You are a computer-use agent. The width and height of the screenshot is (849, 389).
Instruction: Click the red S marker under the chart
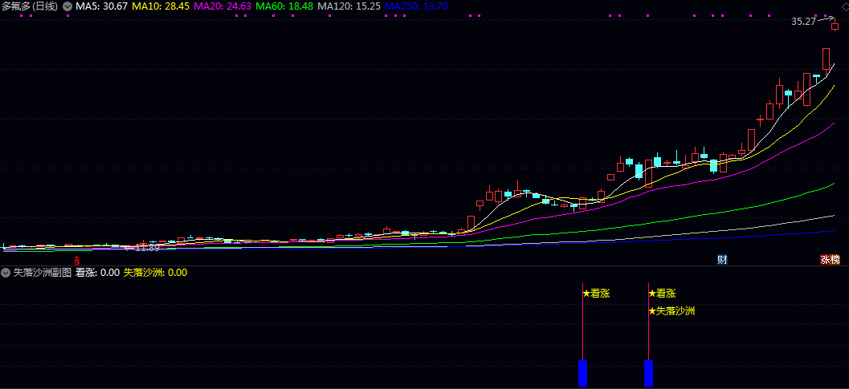(x=77, y=260)
